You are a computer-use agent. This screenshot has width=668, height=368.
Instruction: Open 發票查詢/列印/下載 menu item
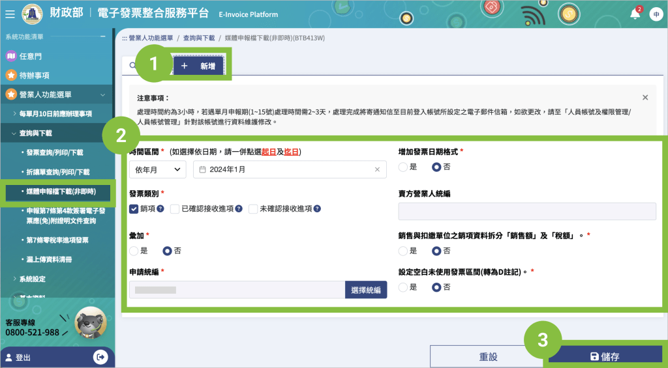[x=55, y=152]
